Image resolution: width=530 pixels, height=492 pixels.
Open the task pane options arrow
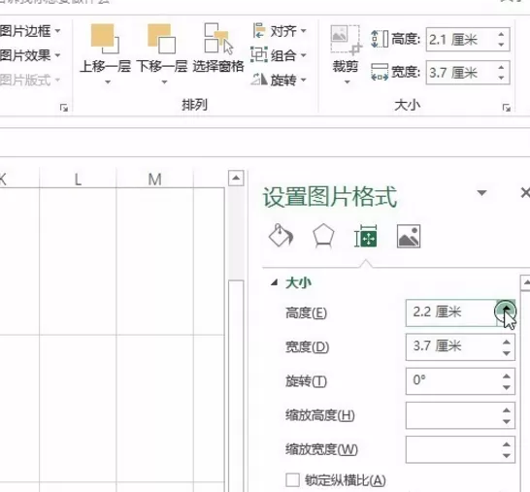(481, 192)
